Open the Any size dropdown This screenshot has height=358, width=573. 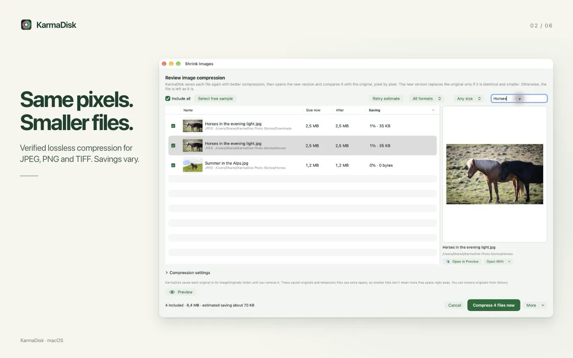(x=469, y=99)
